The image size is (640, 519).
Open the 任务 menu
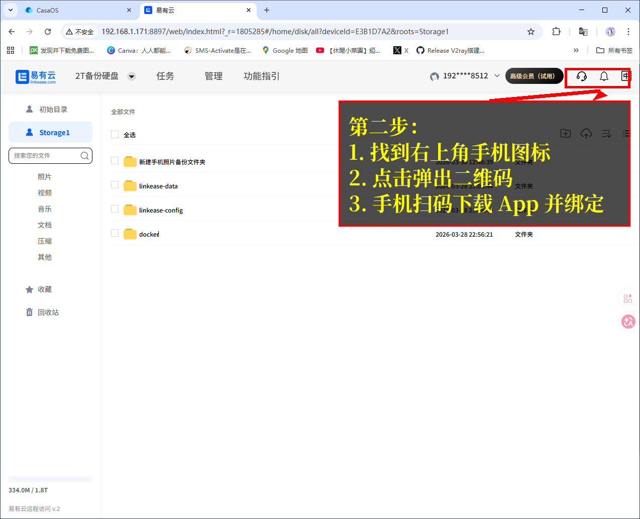coord(165,76)
